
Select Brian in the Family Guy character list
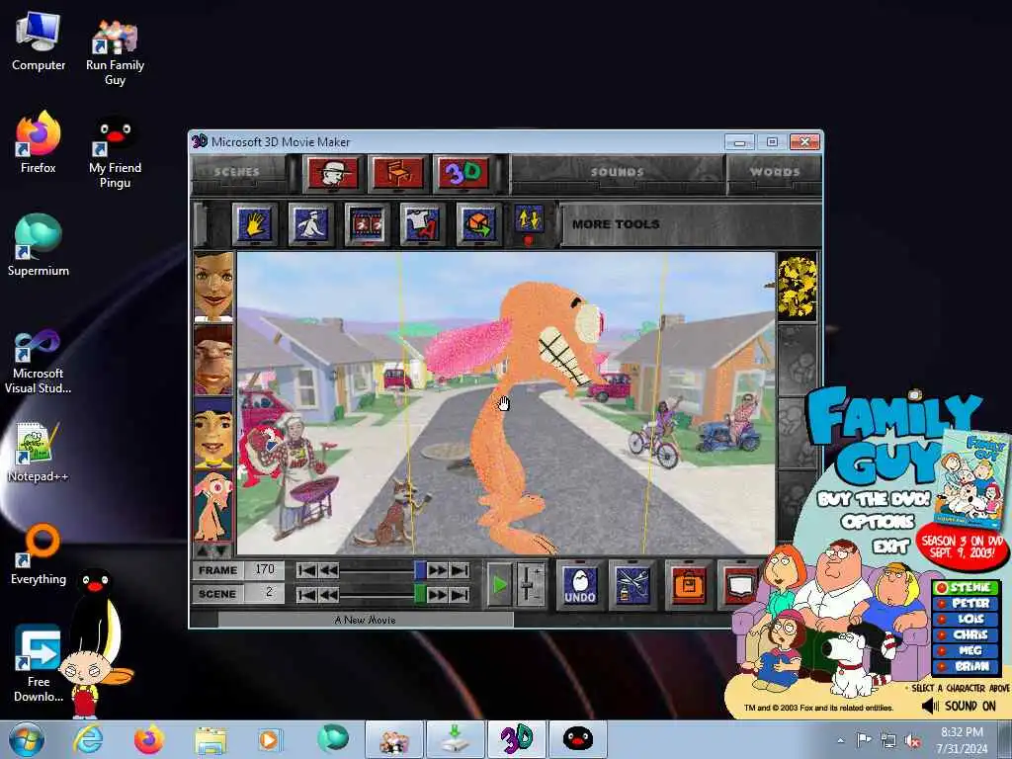[x=966, y=666]
